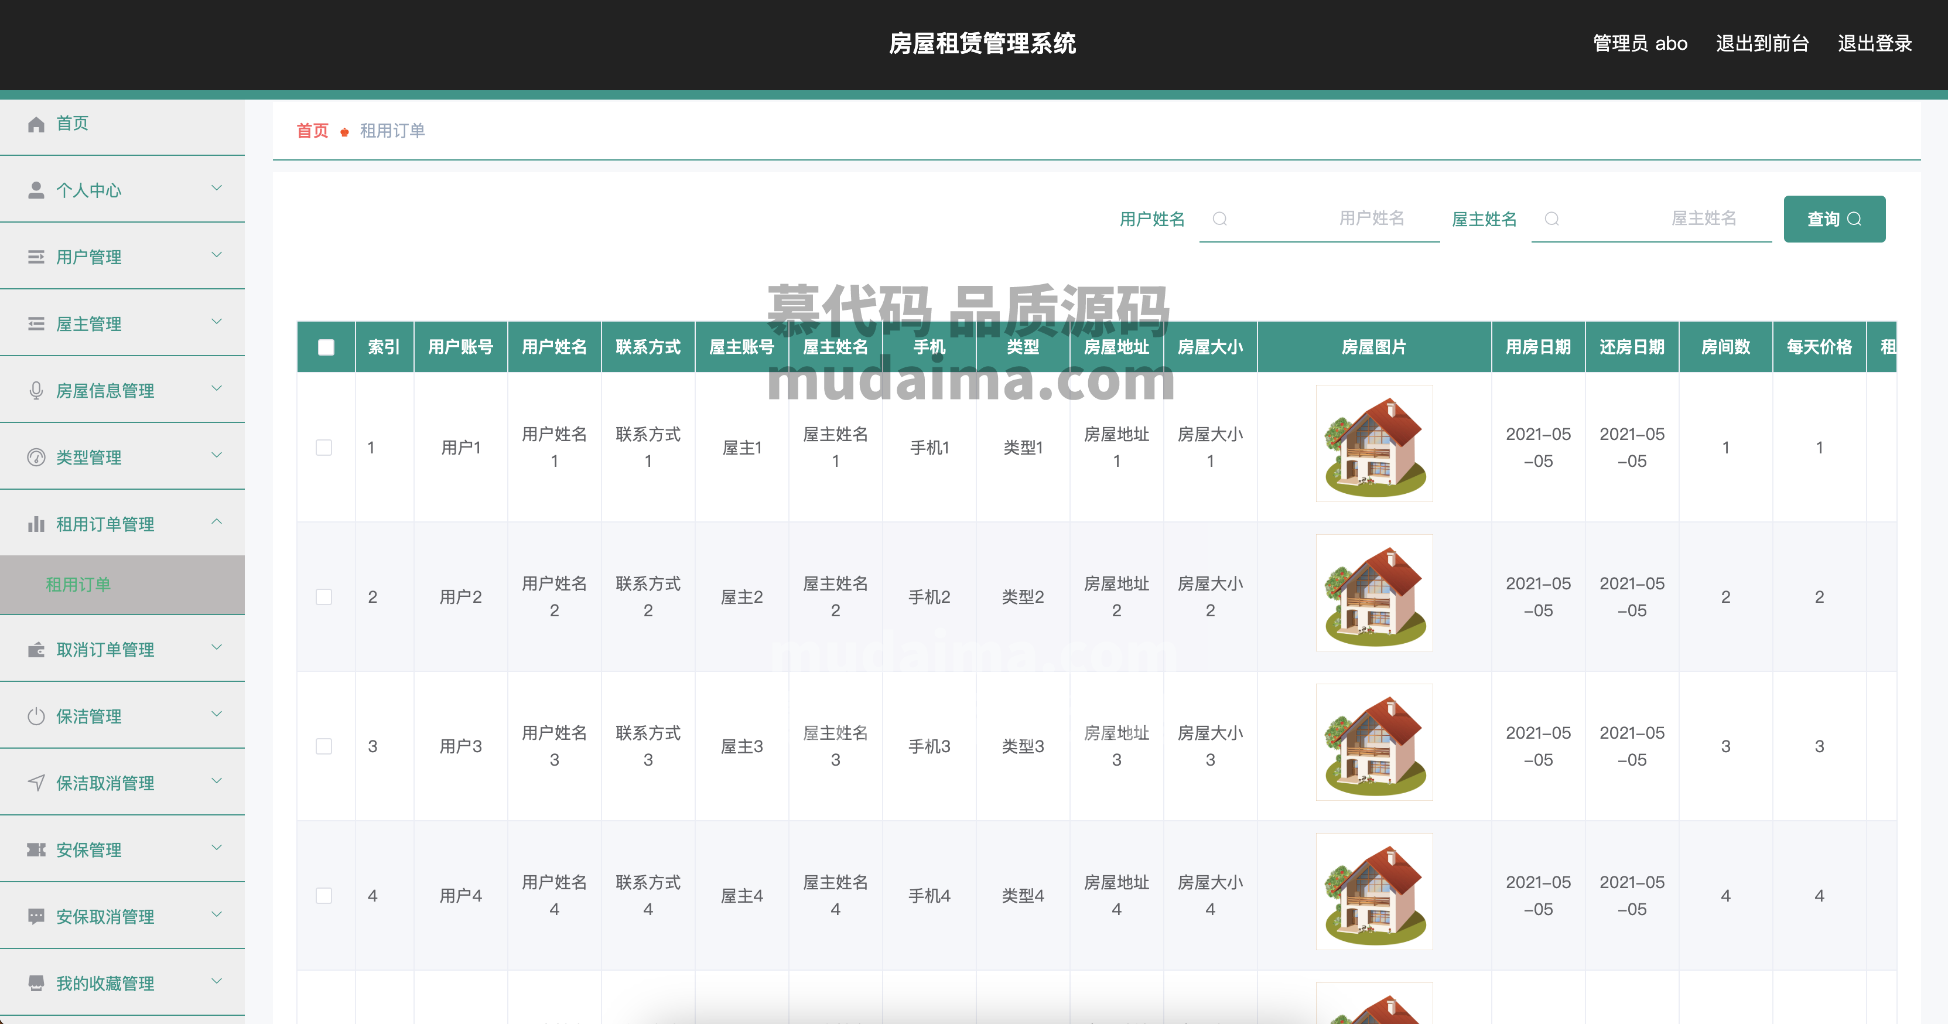Click the magnifier icon in the 屋主姓名 search field

1551,219
